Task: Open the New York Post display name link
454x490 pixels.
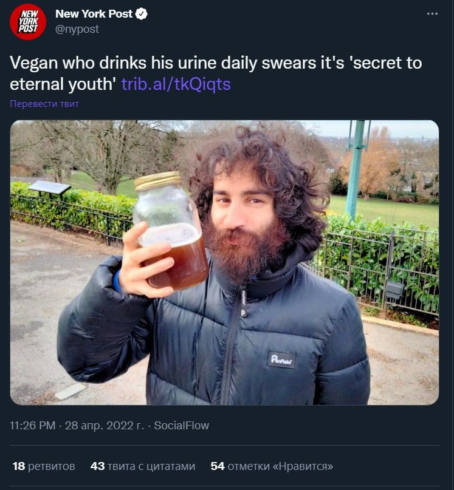Action: click(94, 14)
